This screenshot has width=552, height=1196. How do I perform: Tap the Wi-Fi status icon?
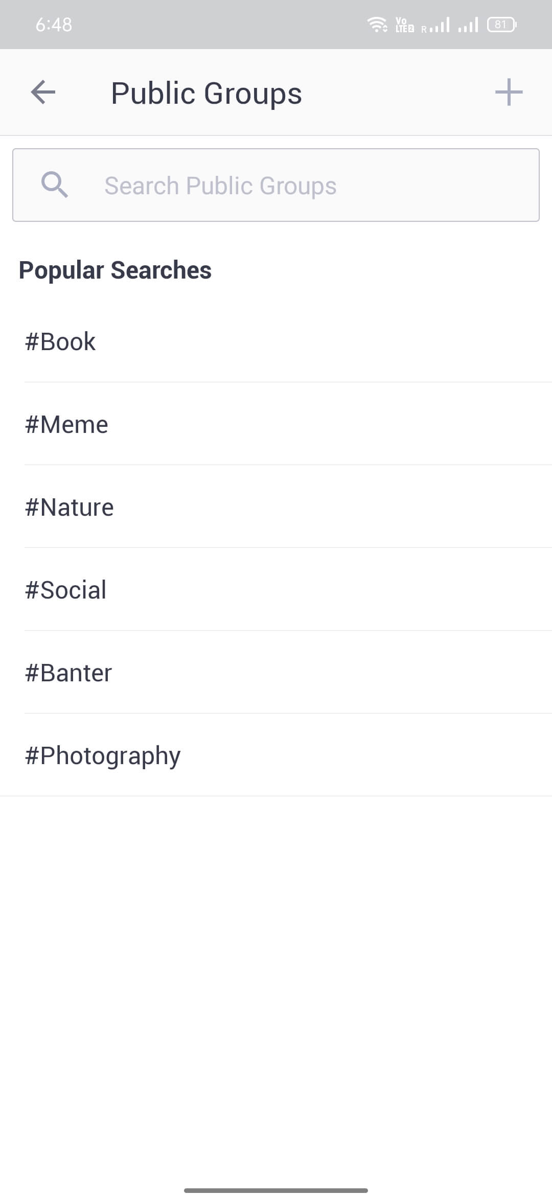[x=377, y=25]
